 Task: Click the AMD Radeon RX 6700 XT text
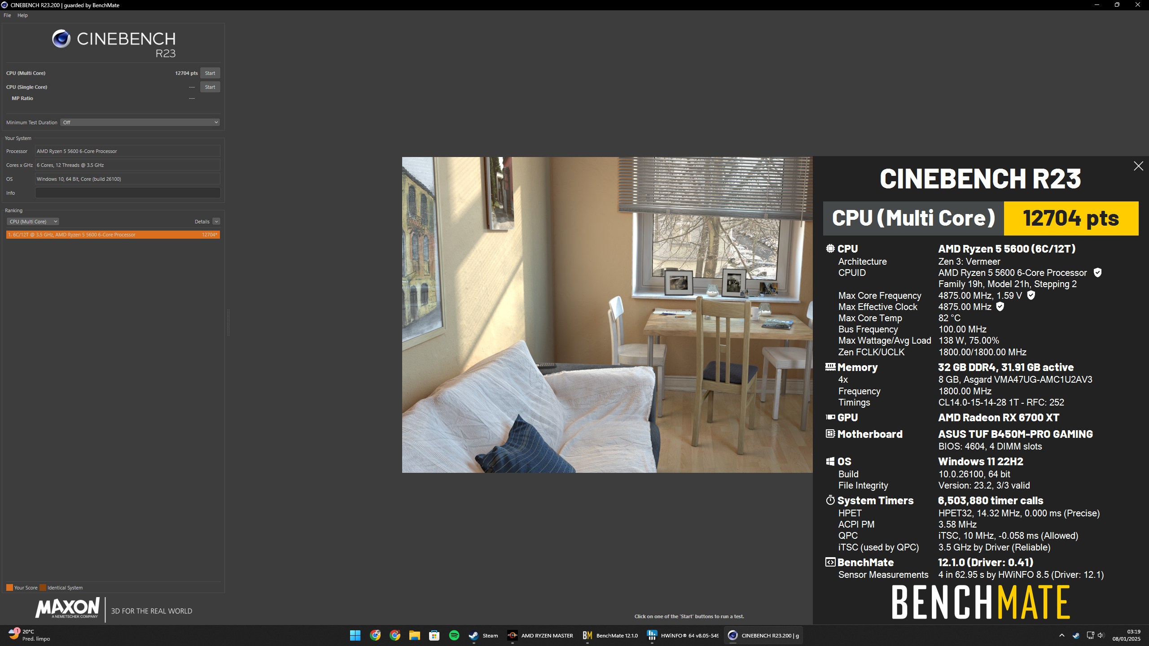[x=999, y=418]
